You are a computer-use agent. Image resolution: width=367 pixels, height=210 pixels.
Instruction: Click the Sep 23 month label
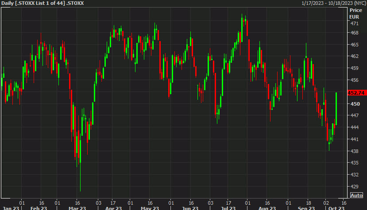(306, 208)
